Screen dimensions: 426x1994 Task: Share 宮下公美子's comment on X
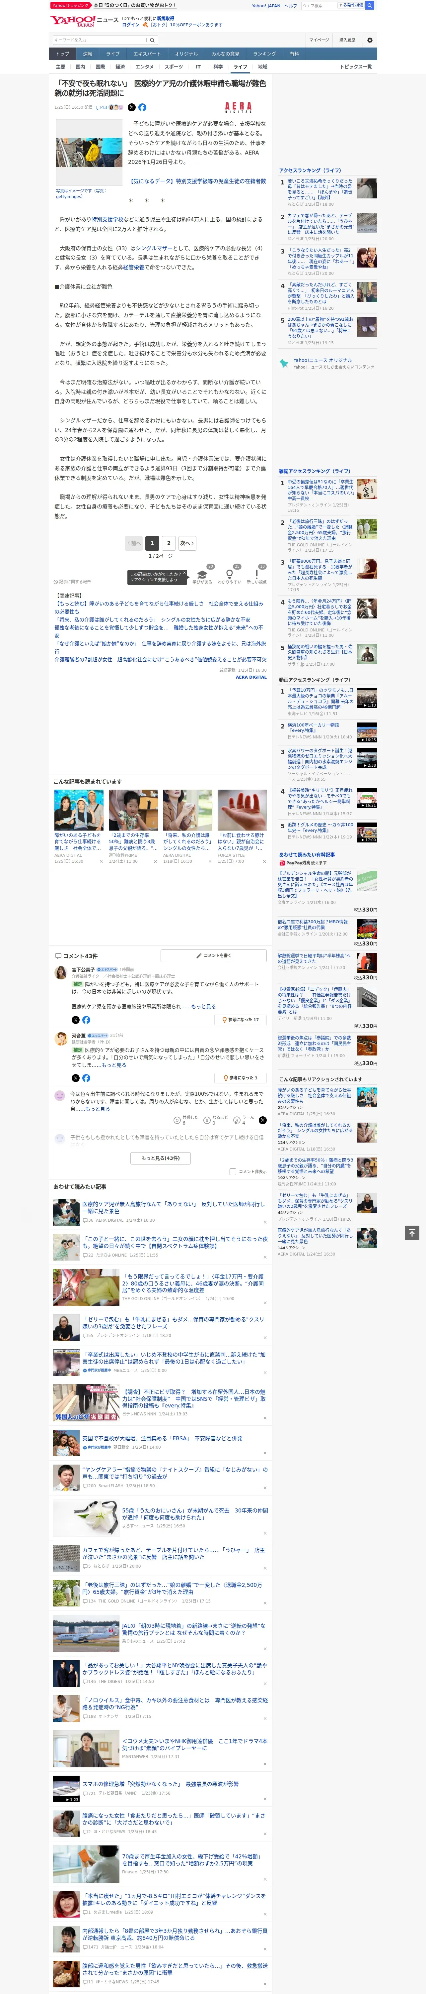pos(76,1020)
